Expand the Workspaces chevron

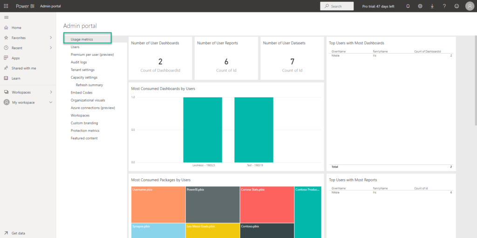[x=51, y=92]
